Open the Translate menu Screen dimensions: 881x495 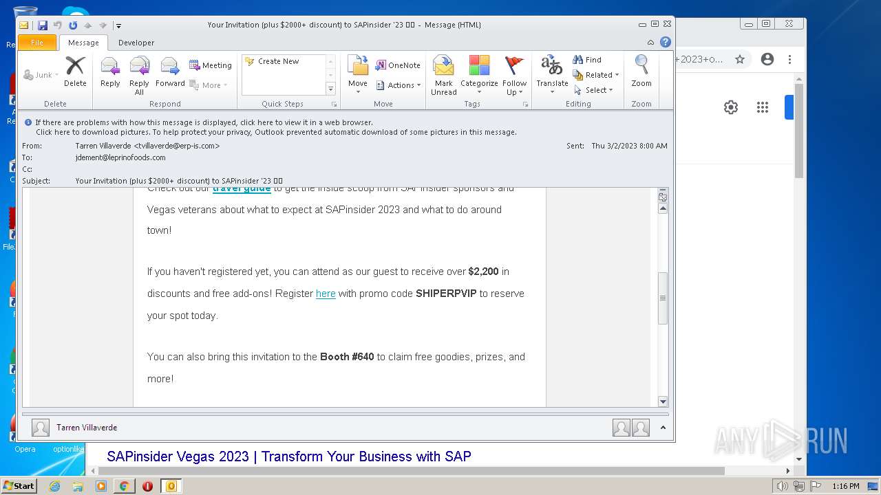pyautogui.click(x=552, y=76)
